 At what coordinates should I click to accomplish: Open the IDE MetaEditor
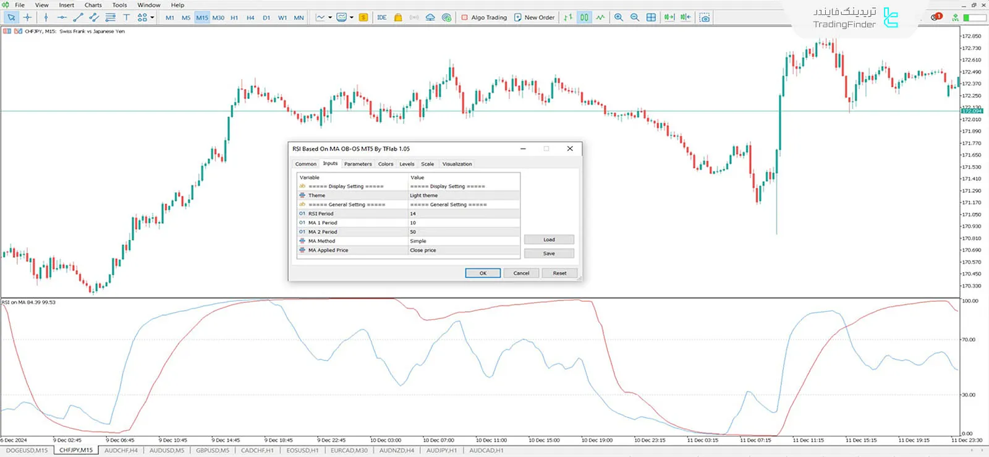point(382,17)
